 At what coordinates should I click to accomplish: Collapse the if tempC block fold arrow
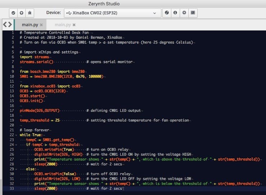click(16, 145)
